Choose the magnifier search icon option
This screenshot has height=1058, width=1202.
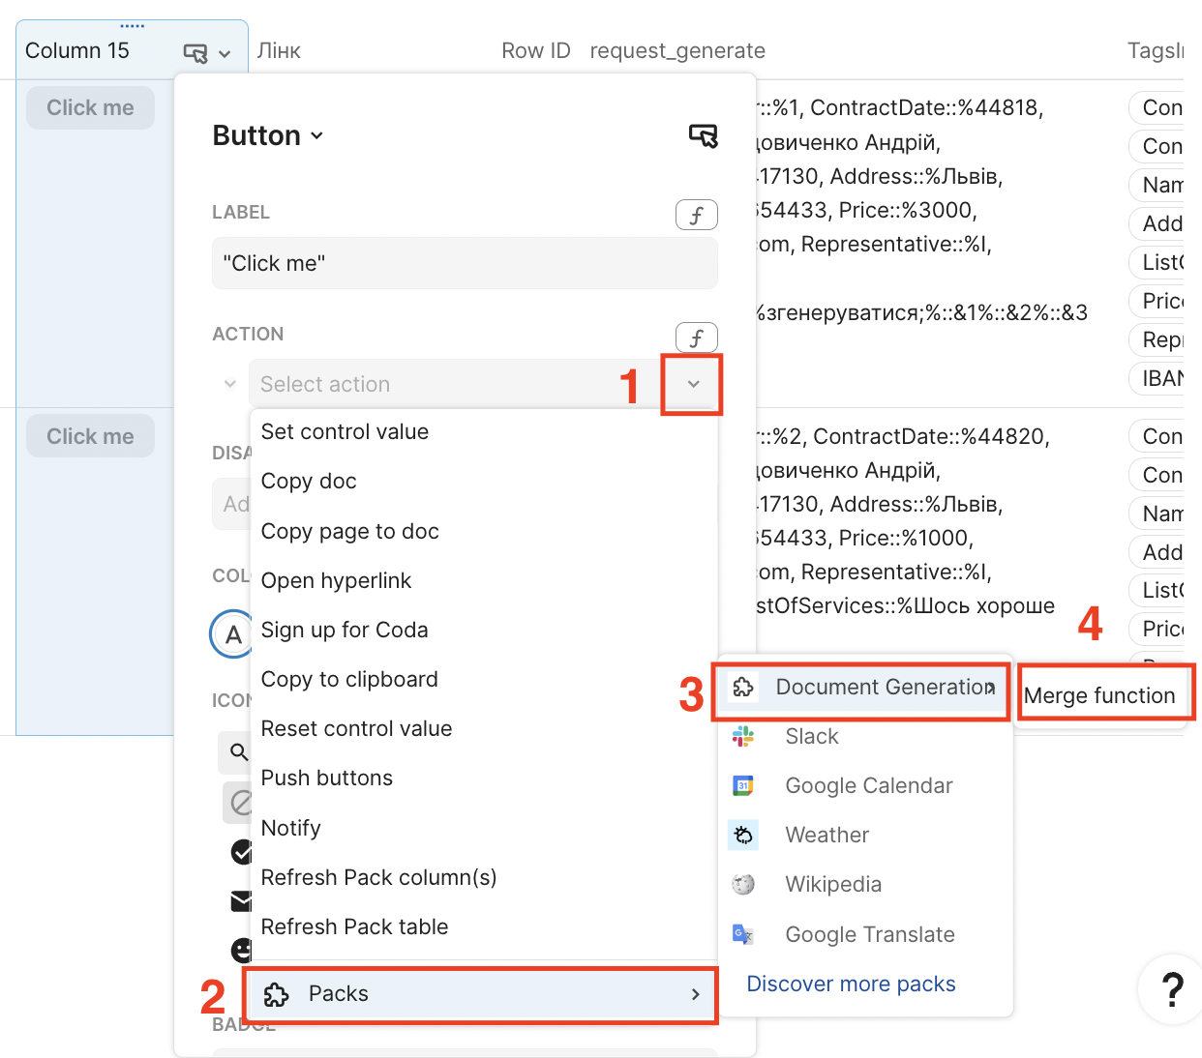pos(238,751)
